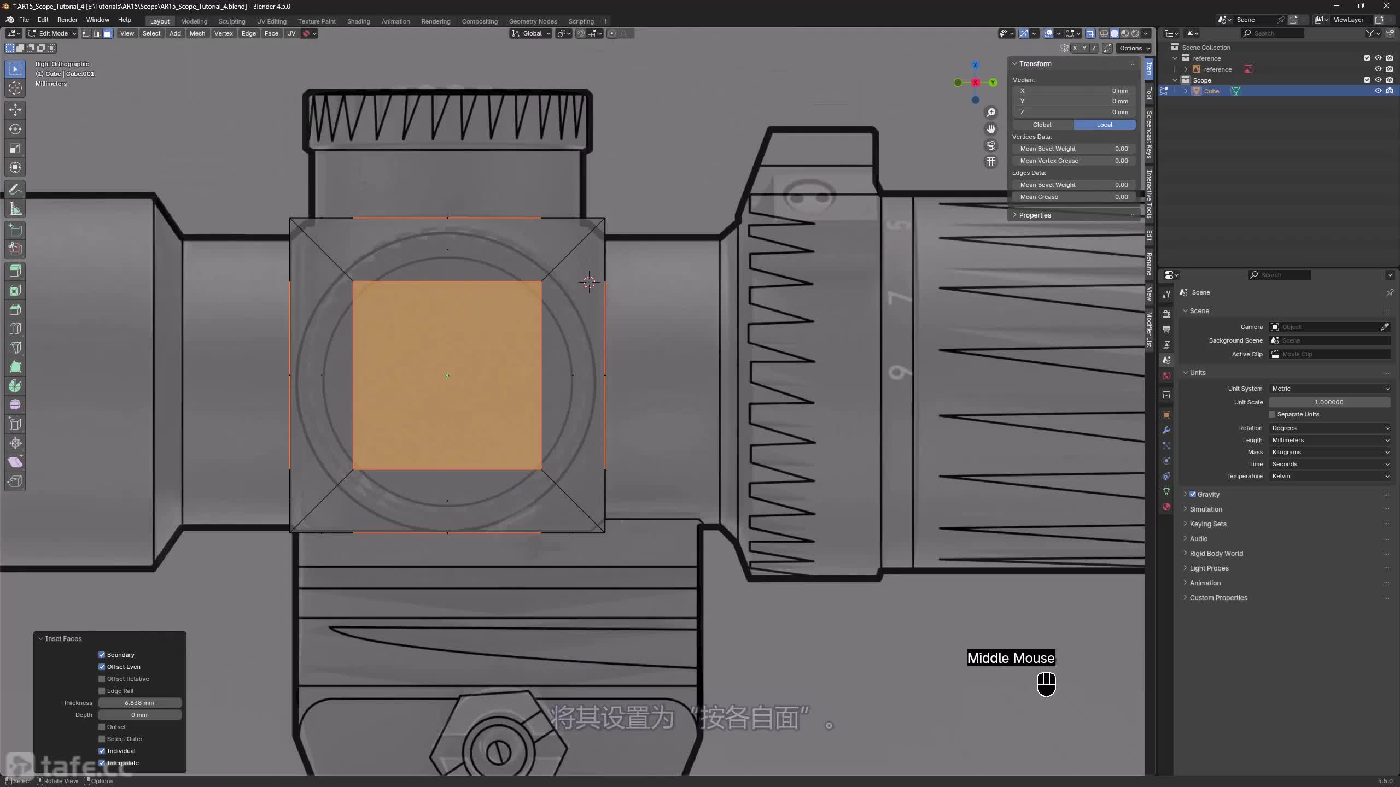This screenshot has width=1400, height=787.
Task: Switch orthographic/perspective grid gizmo icon
Action: coord(991,162)
